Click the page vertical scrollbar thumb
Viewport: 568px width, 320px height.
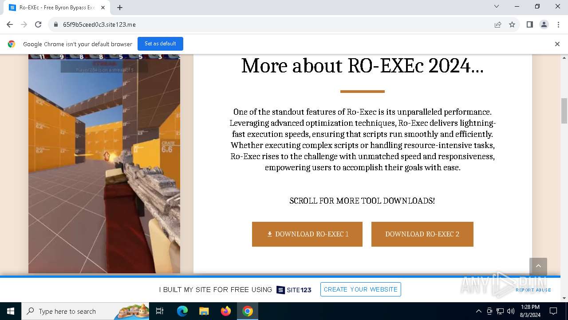tap(564, 111)
